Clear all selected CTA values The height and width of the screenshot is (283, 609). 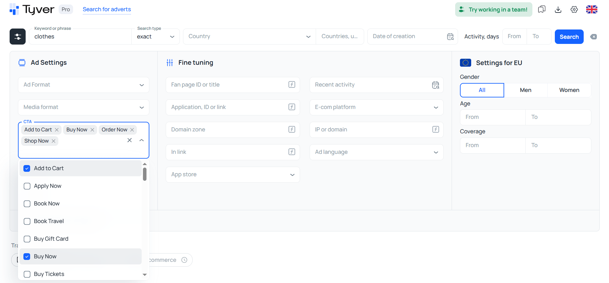[x=129, y=140]
